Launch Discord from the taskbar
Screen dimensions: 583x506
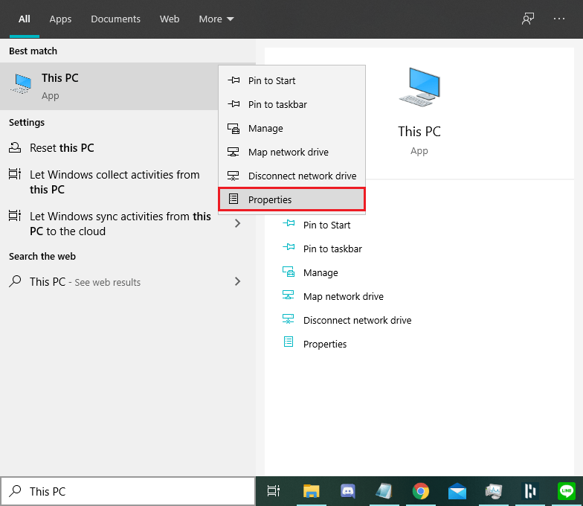[x=348, y=491]
